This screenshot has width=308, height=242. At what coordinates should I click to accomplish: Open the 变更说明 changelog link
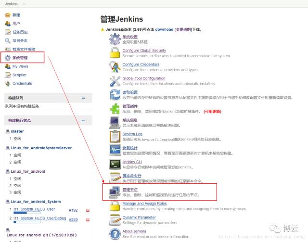tap(183, 29)
